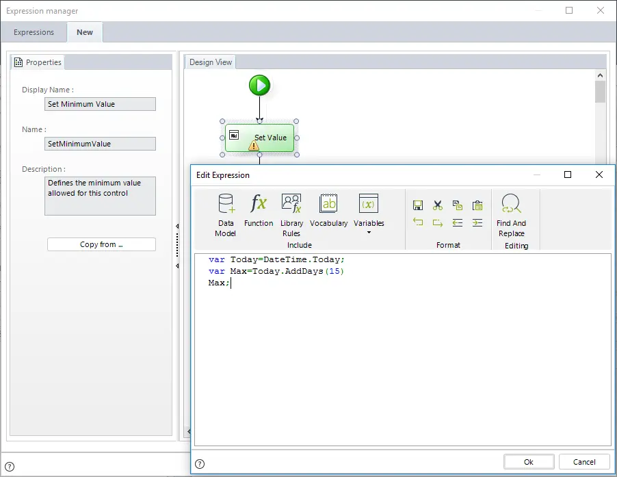Copy the selected code via the copy icon
The width and height of the screenshot is (617, 477).
point(457,205)
